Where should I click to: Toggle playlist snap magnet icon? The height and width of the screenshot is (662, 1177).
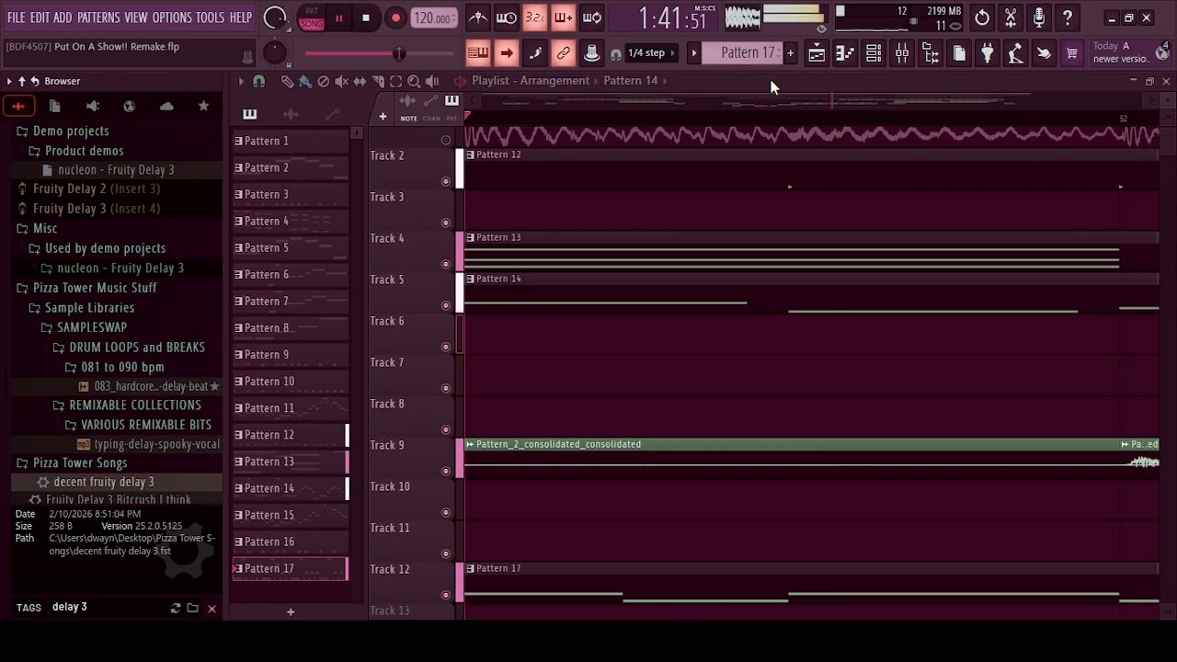click(x=258, y=81)
